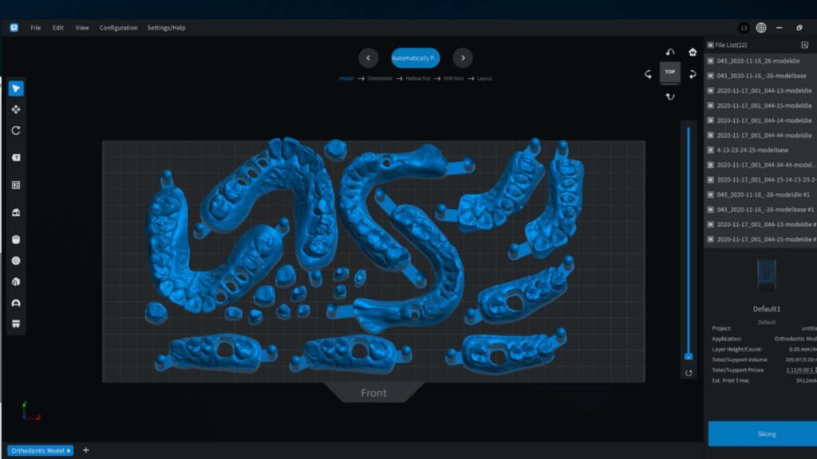Viewport: 817px width, 459px height.
Task: Add a new tab with plus button
Action: click(x=86, y=450)
